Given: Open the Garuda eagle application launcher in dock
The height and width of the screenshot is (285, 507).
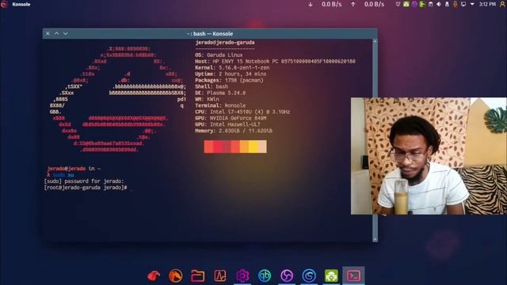Looking at the screenshot, I should (x=154, y=276).
